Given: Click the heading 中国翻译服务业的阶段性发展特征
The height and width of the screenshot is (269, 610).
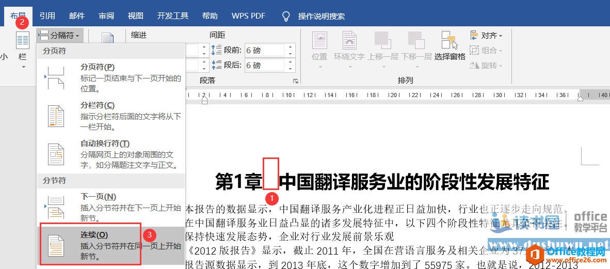Looking at the screenshot, I should [x=414, y=181].
